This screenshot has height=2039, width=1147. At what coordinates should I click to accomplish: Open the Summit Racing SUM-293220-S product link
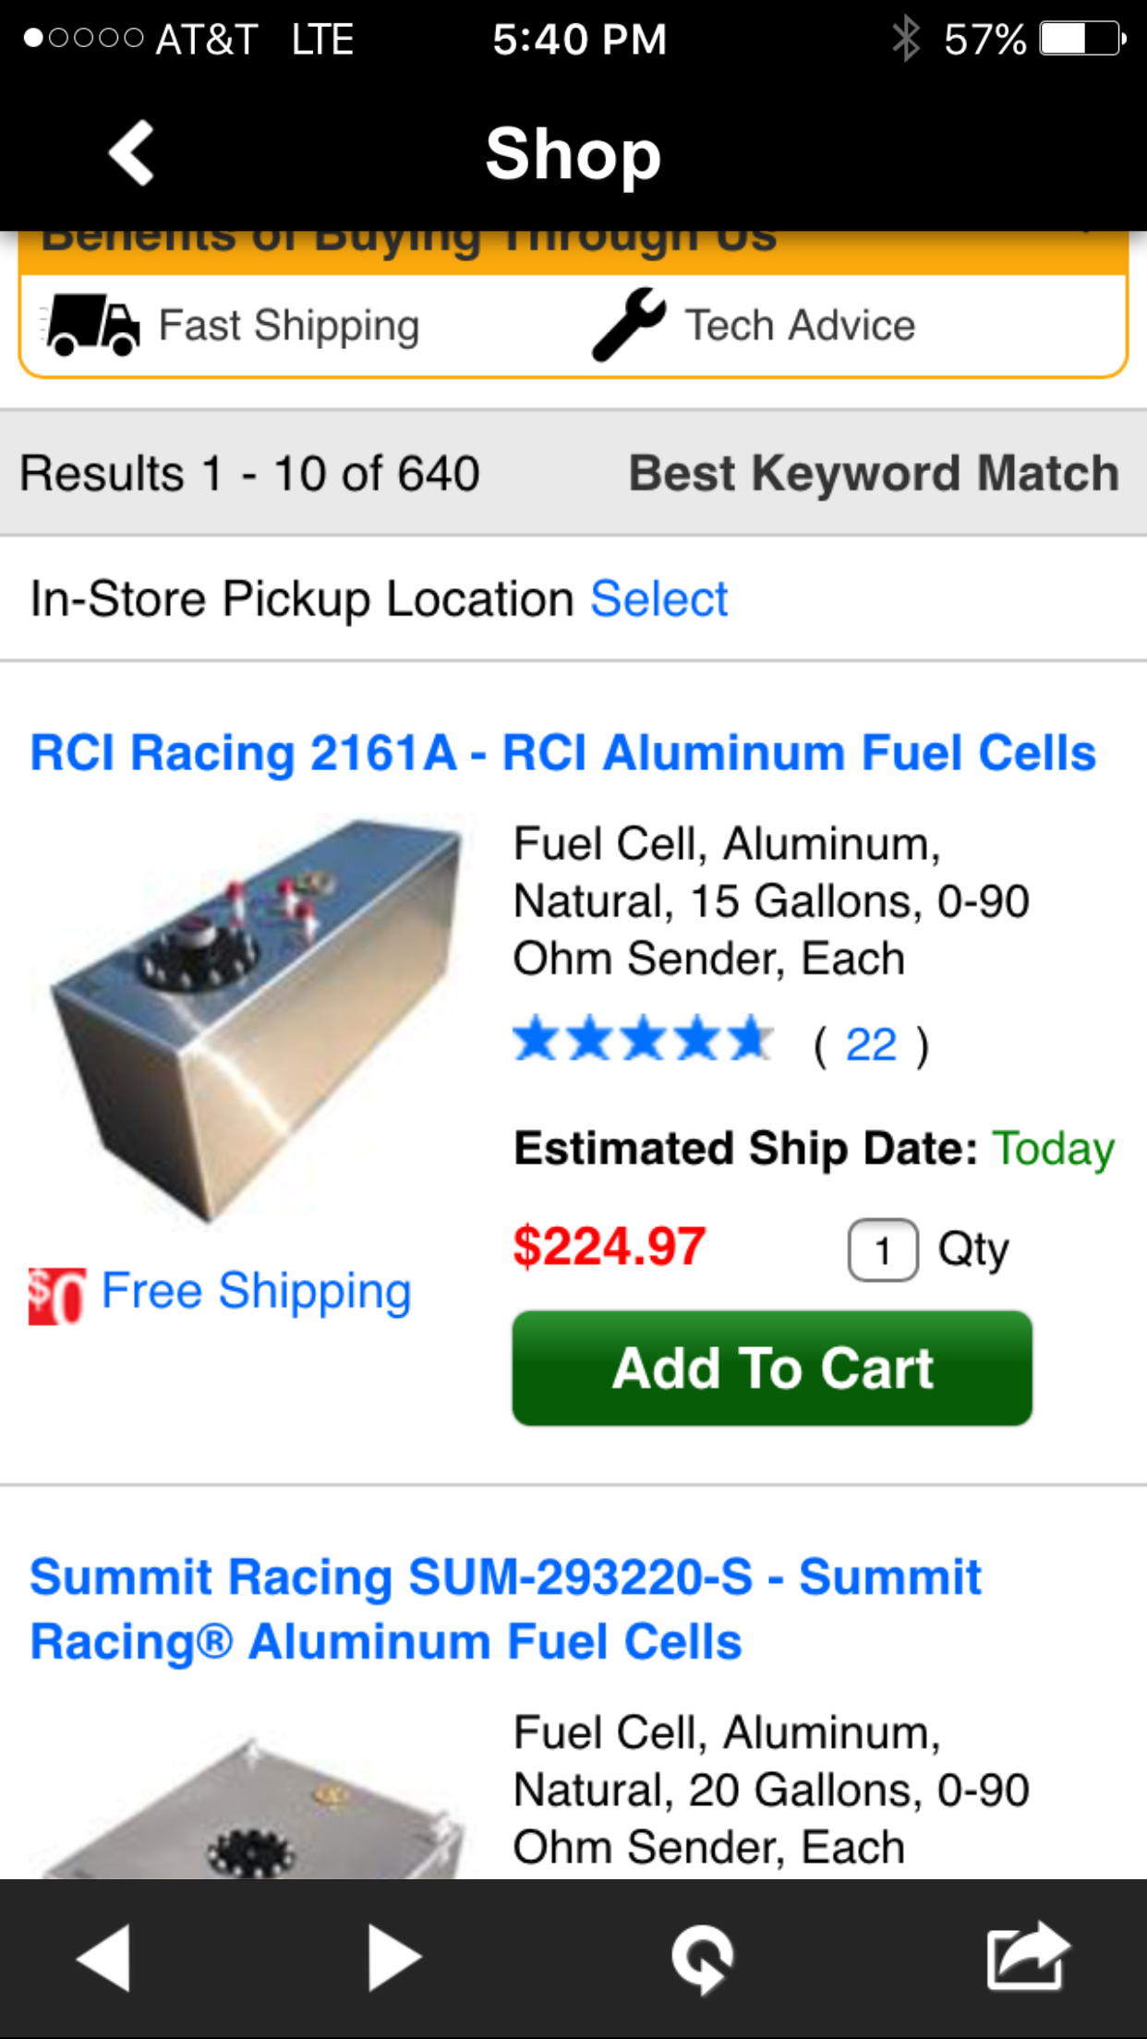(x=505, y=1609)
